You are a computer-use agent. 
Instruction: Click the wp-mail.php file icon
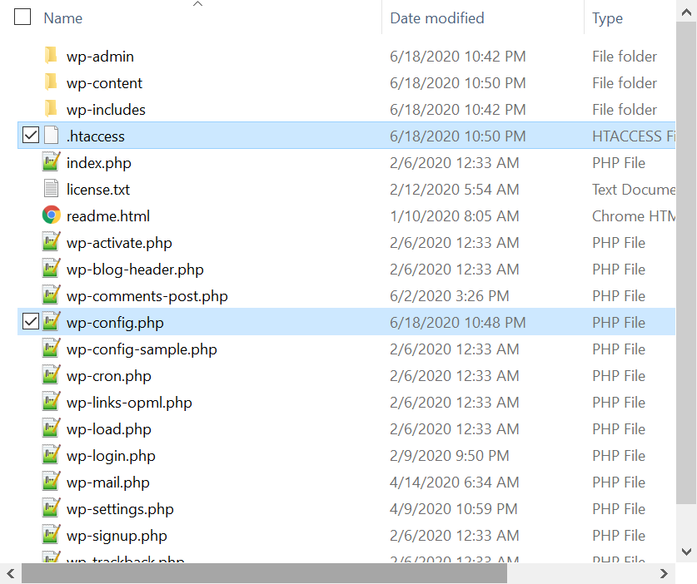[x=51, y=482]
